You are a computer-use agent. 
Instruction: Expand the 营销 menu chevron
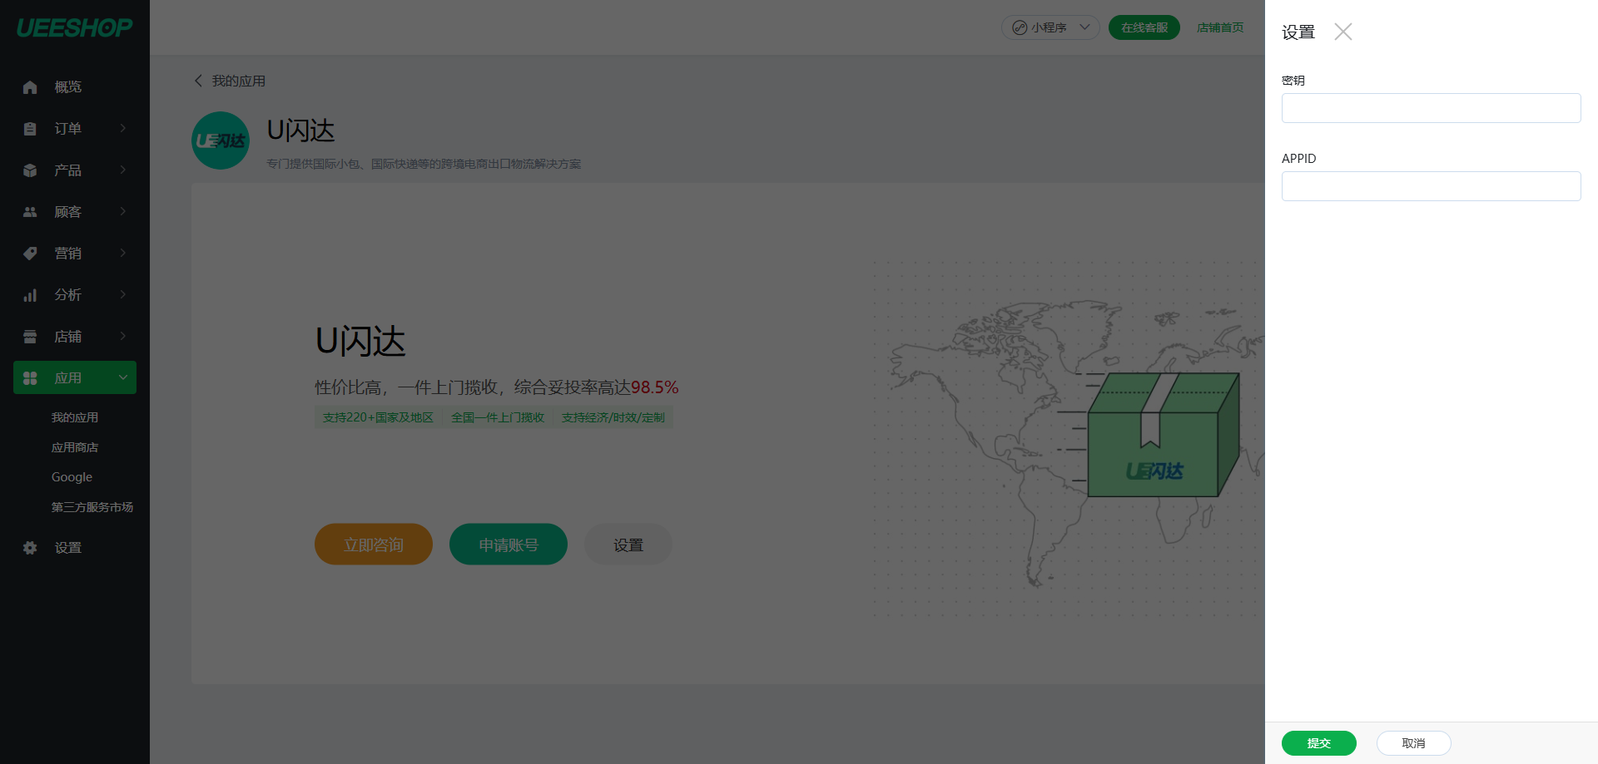[x=123, y=253]
